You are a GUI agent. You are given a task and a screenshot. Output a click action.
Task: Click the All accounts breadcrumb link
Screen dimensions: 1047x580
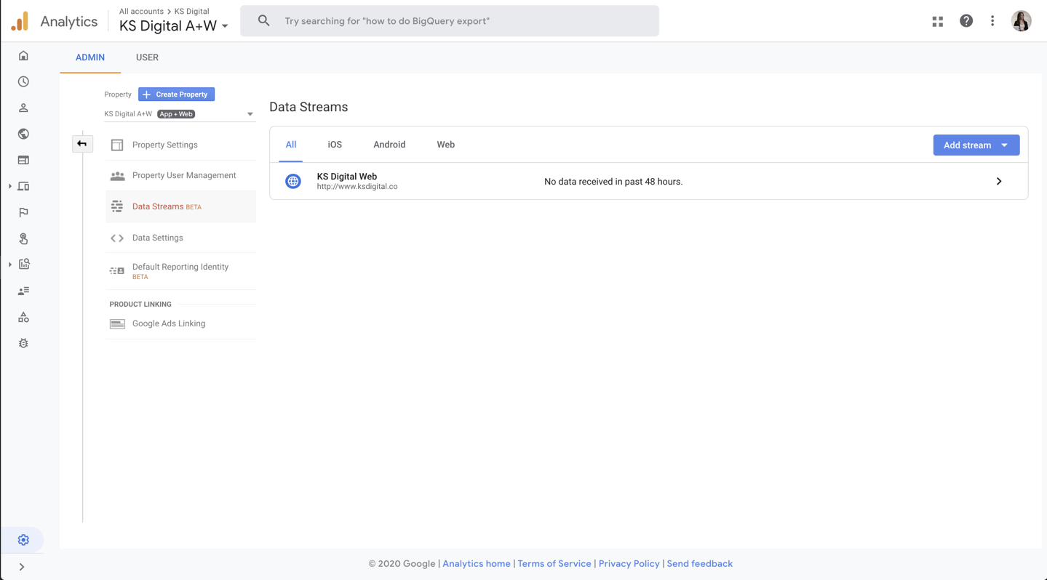[141, 12]
